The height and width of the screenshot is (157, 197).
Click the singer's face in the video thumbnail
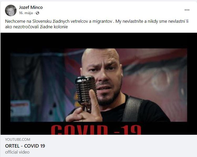102,76
